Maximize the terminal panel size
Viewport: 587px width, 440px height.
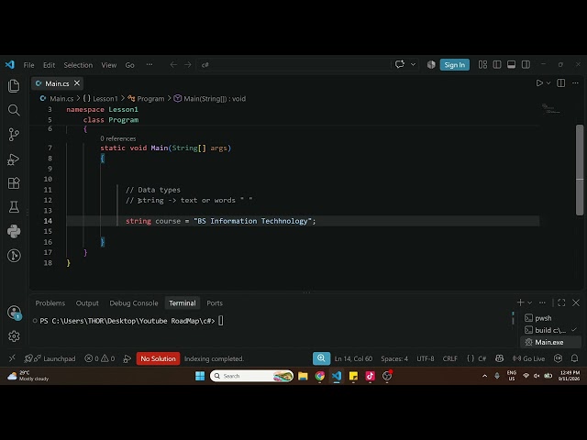(561, 302)
